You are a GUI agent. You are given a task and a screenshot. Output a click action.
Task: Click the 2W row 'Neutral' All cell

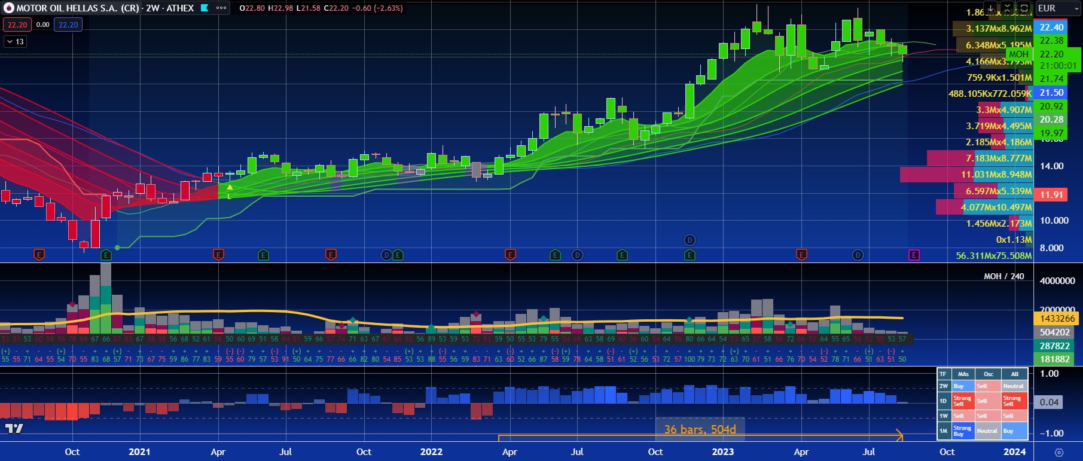[x=1015, y=386]
